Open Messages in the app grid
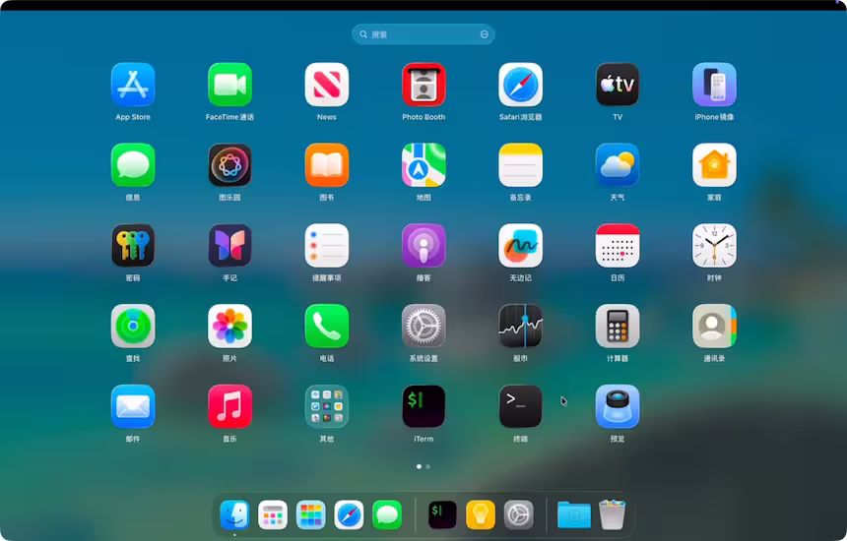847x541 pixels. click(x=133, y=165)
